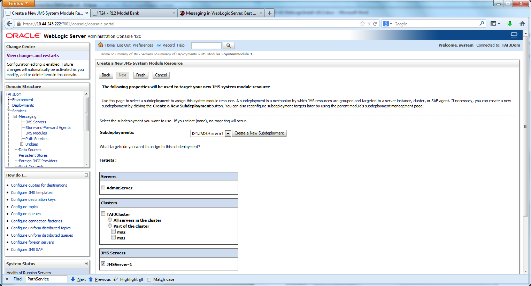Bookmark this page with the star icon

pyautogui.click(x=362, y=24)
